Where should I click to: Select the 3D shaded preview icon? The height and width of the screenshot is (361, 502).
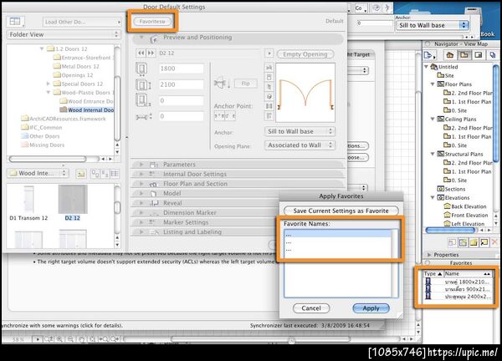coord(269,96)
